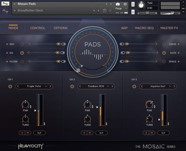Screen dimensions: 186x151
Task: Select previous source for CH 2
Action: pos(80,86)
